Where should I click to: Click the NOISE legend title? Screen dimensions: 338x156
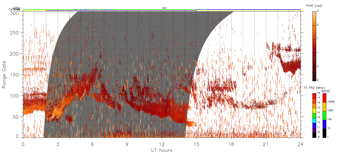point(326,91)
